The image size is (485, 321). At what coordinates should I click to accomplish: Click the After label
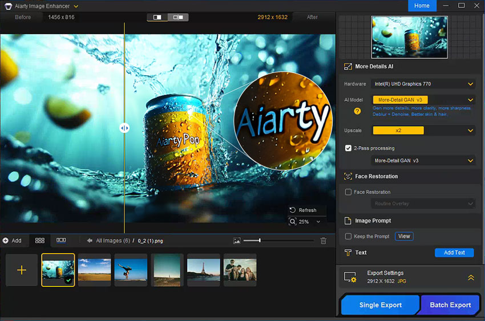pyautogui.click(x=312, y=17)
